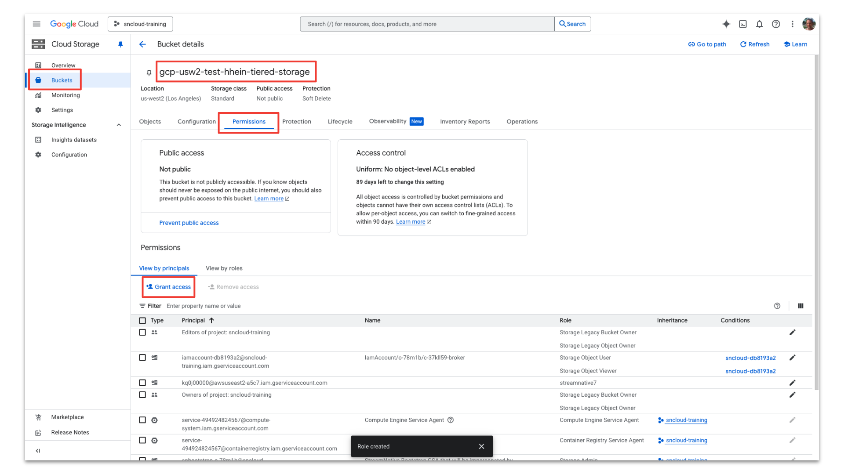Open the View by roles tab
Screen dimensions: 844x474
pos(224,268)
